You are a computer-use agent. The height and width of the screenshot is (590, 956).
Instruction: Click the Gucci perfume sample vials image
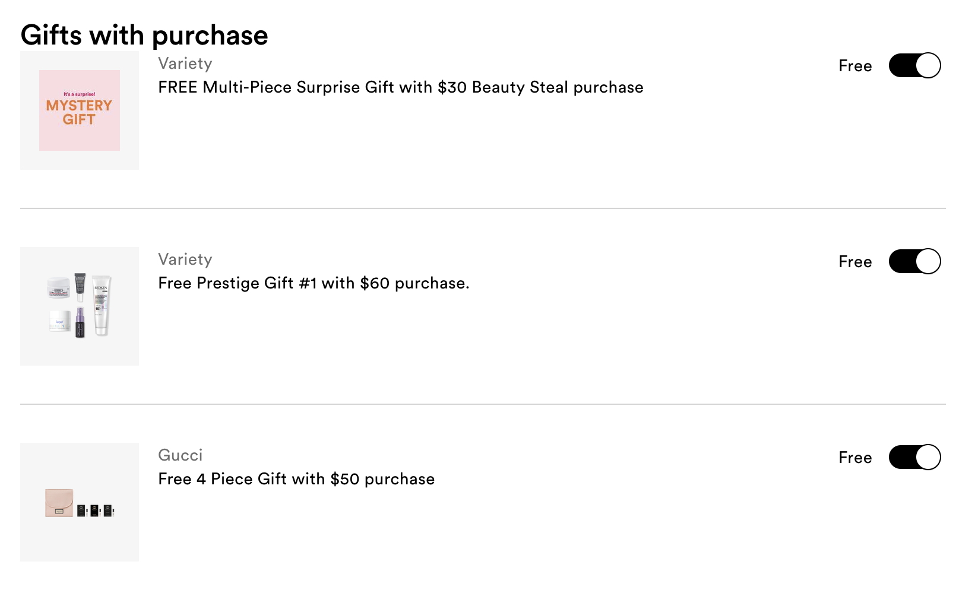click(96, 510)
